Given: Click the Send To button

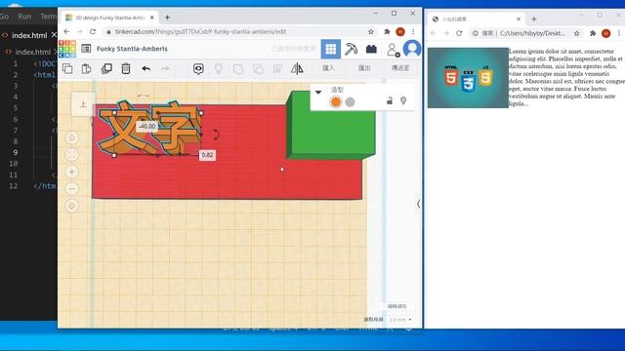Looking at the screenshot, I should [x=400, y=68].
